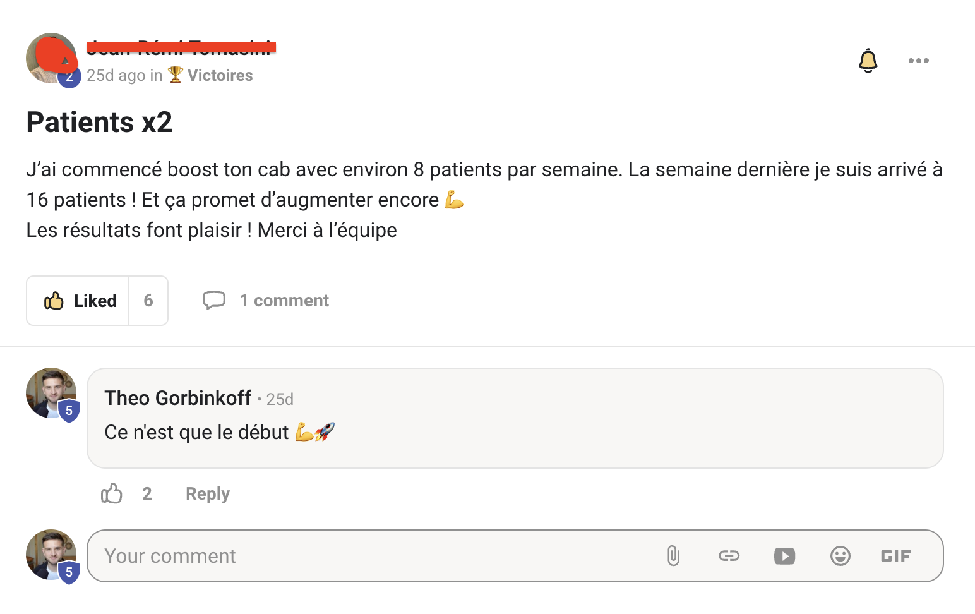Toggle the Liked button on the post
975x614 pixels.
pyautogui.click(x=79, y=301)
